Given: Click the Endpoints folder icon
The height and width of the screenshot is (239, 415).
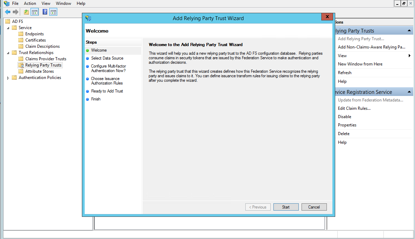Looking at the screenshot, I should 21,34.
